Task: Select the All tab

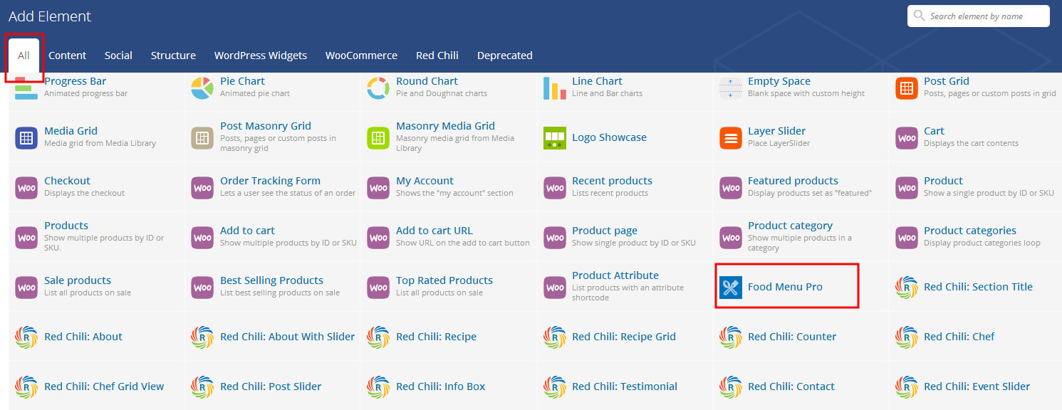Action: pos(24,56)
